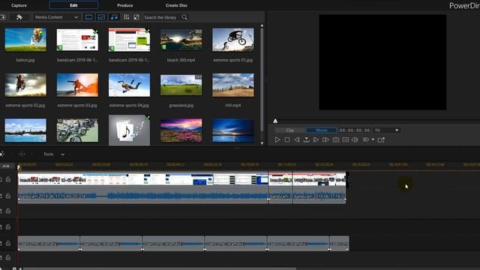
Task: Switch to the Produce tab
Action: (x=125, y=5)
